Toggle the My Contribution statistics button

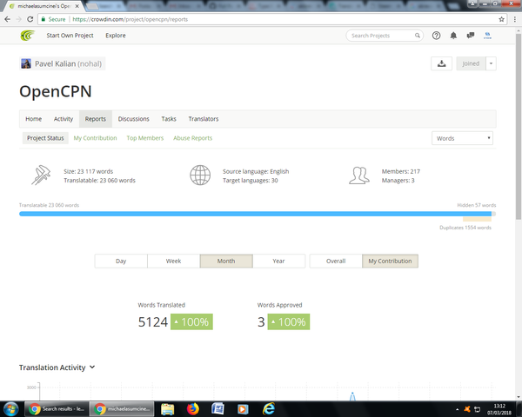pos(390,261)
